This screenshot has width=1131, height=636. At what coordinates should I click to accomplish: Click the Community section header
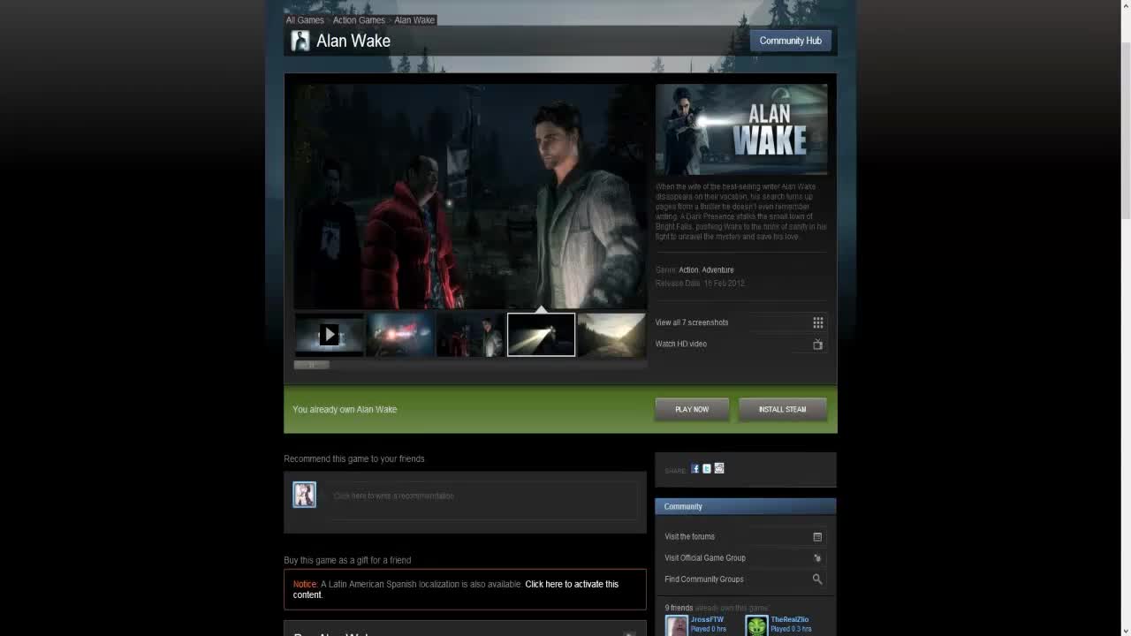click(746, 506)
